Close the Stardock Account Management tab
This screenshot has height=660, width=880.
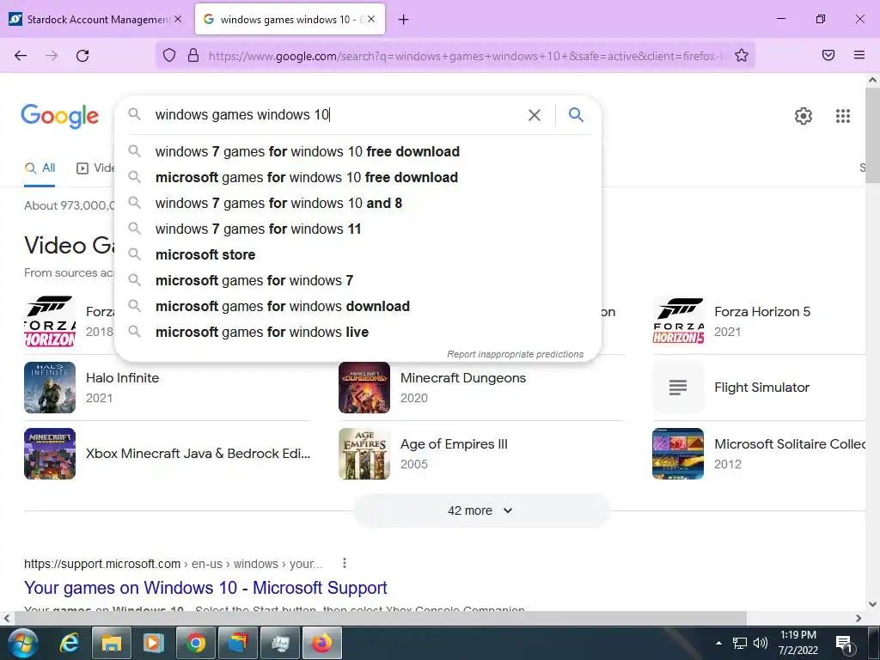[178, 19]
